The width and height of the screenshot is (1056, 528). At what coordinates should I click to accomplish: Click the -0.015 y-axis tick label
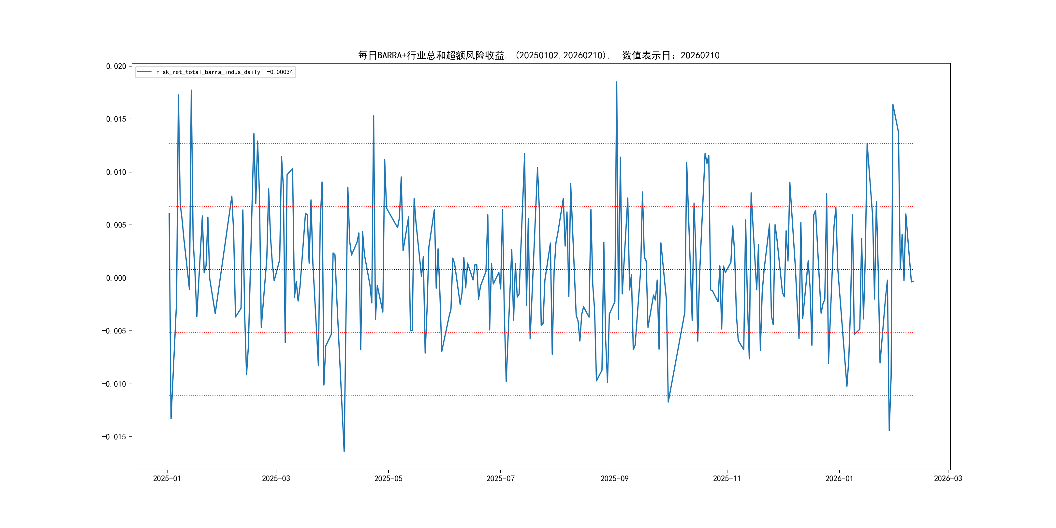[x=114, y=437]
